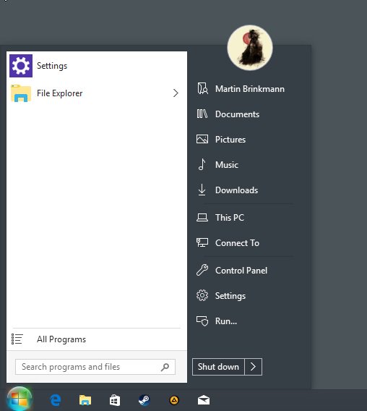367x411 pixels.
Task: Click the This PC laptop icon
Action: (x=202, y=218)
